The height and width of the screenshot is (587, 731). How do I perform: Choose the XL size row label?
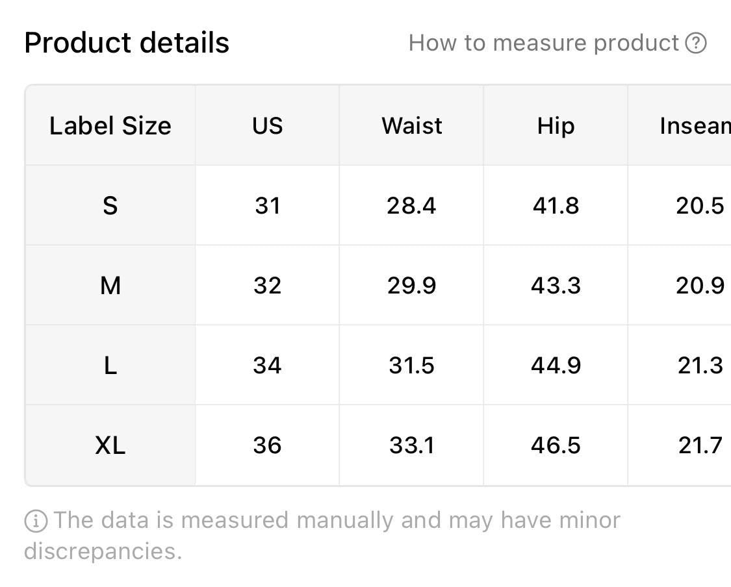coord(110,445)
